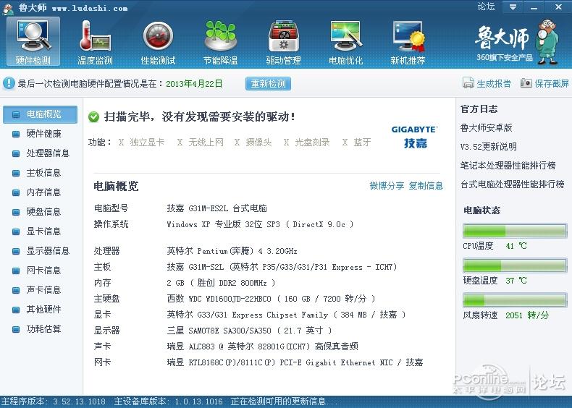Click the 保存截屏 camera icon
The image size is (572, 408).
click(x=526, y=83)
